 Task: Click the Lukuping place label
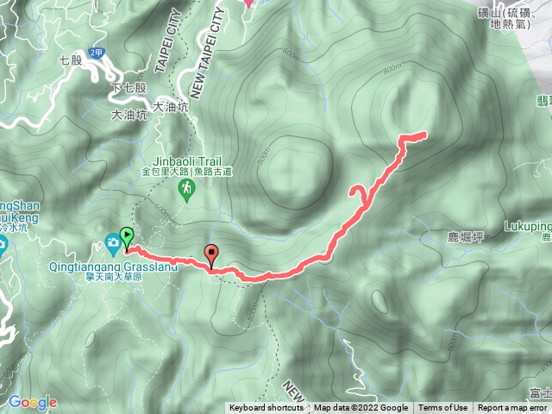528,226
